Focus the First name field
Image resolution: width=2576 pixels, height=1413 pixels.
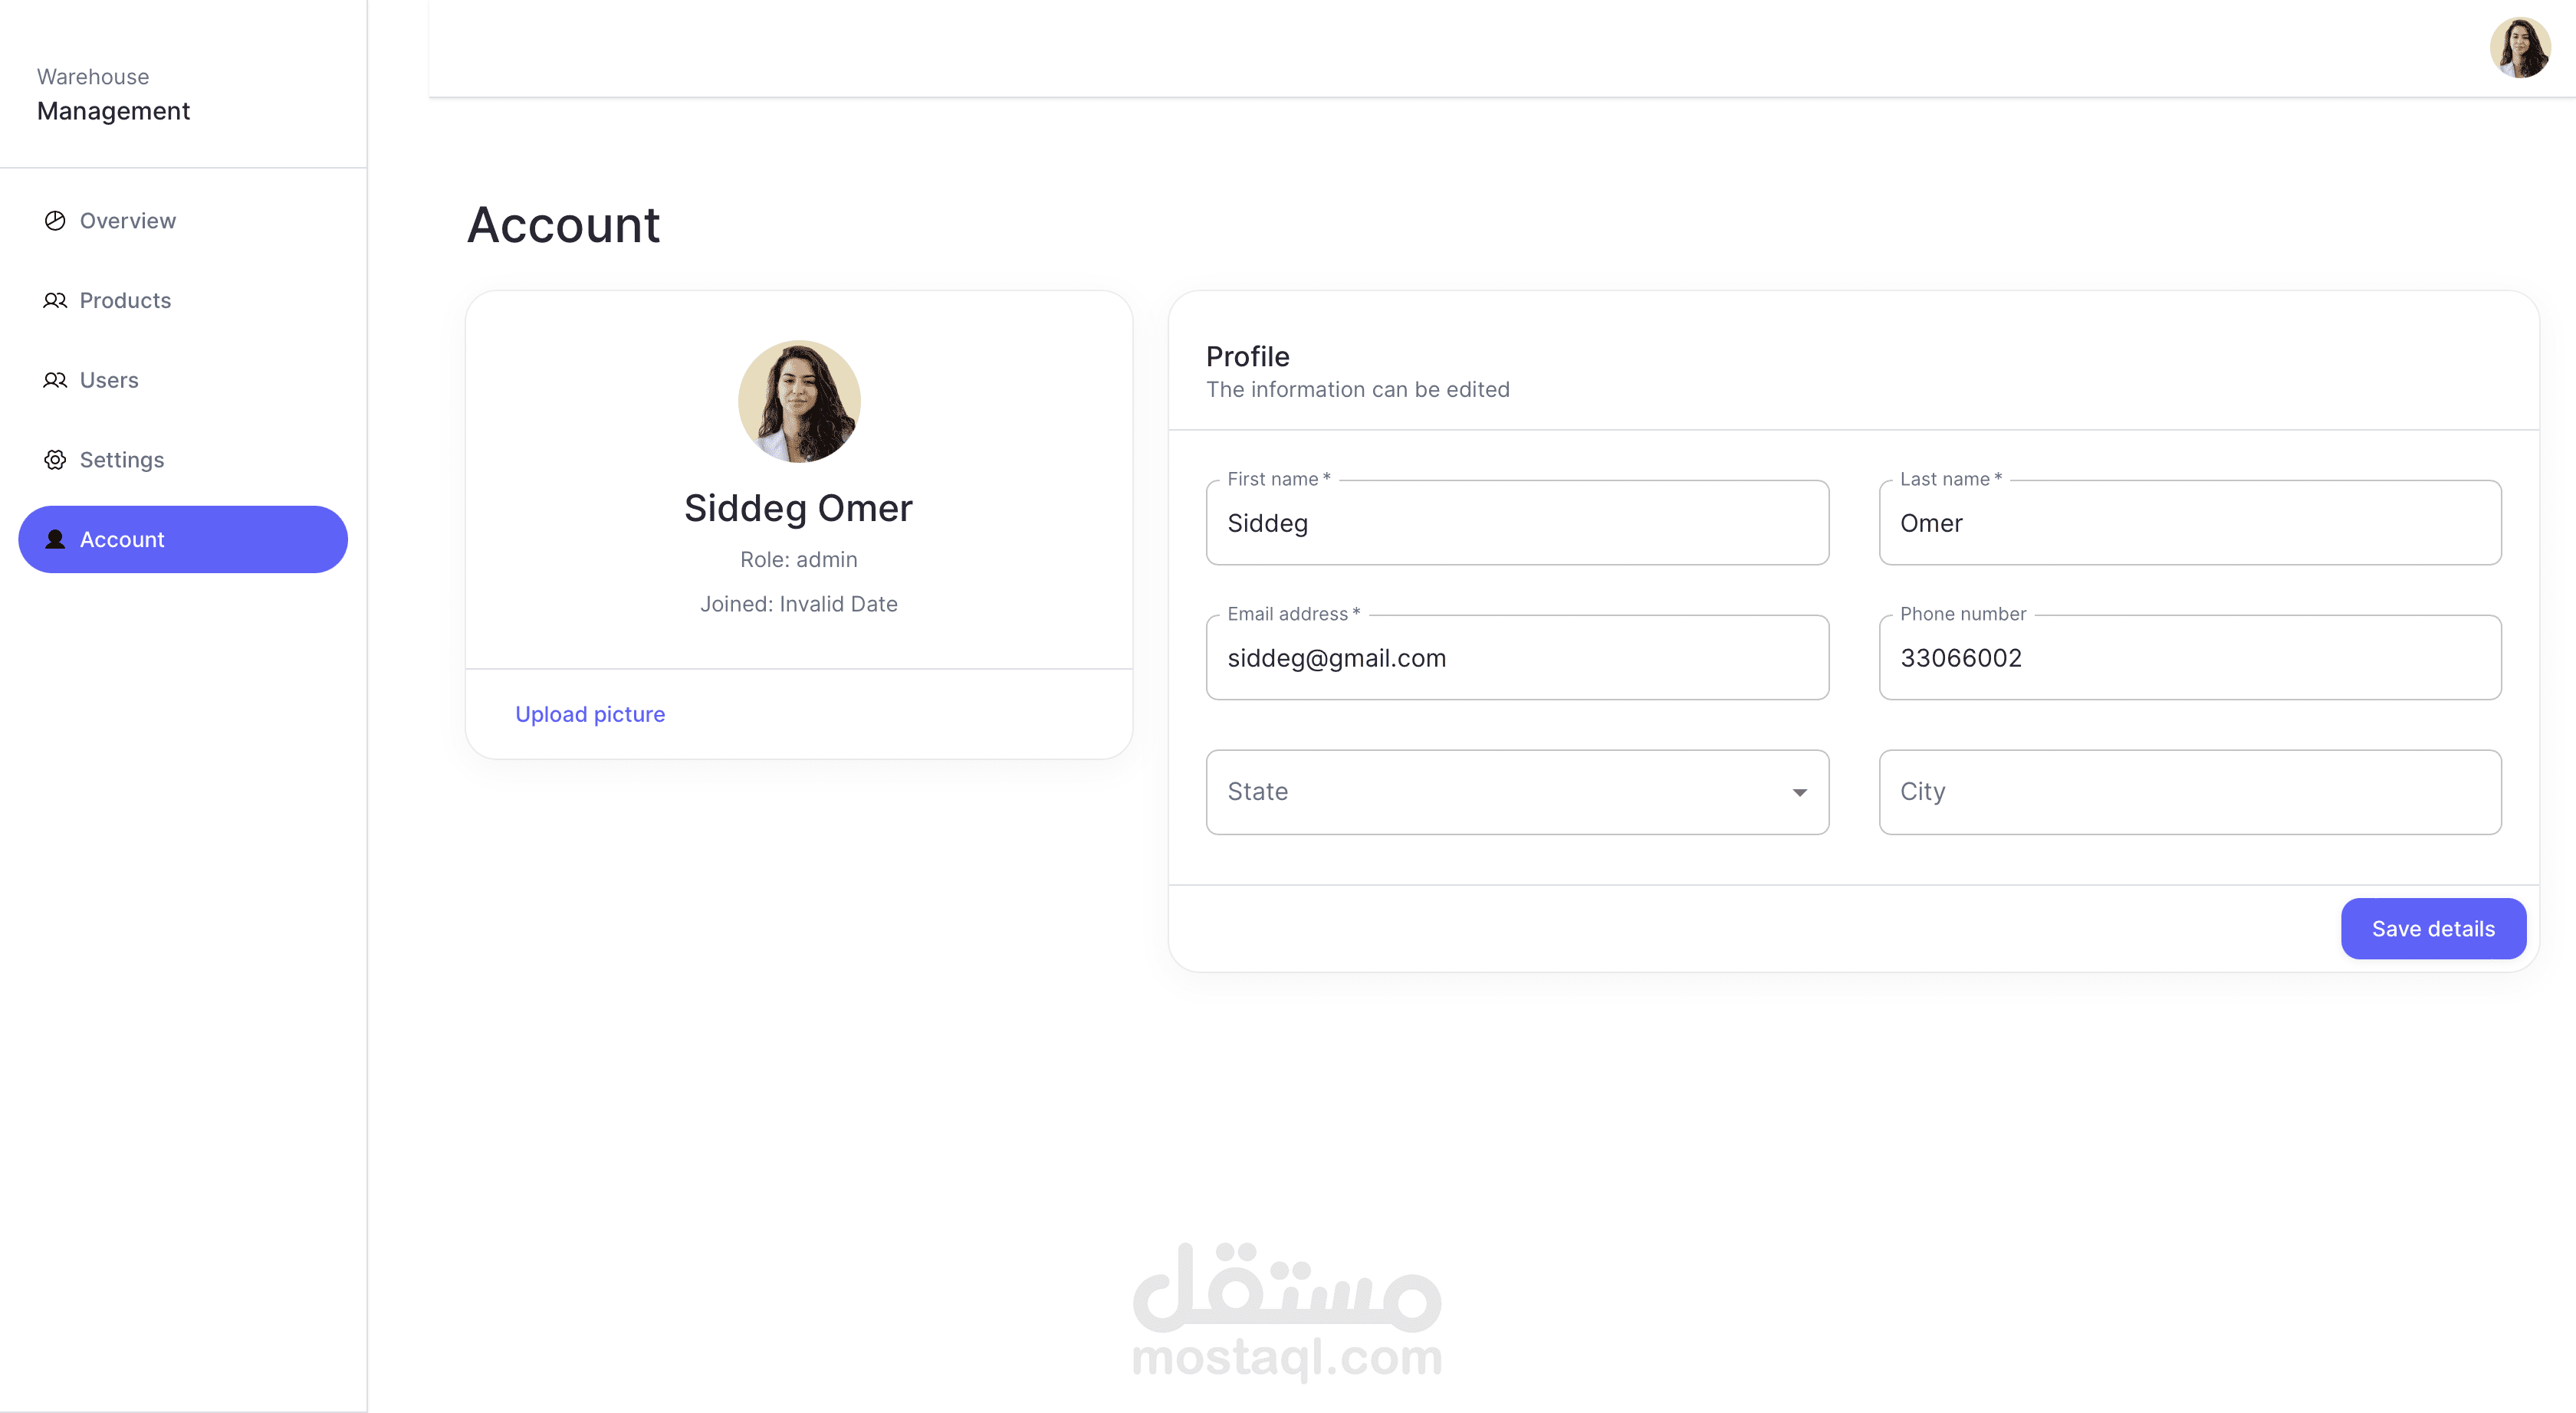(x=1516, y=523)
